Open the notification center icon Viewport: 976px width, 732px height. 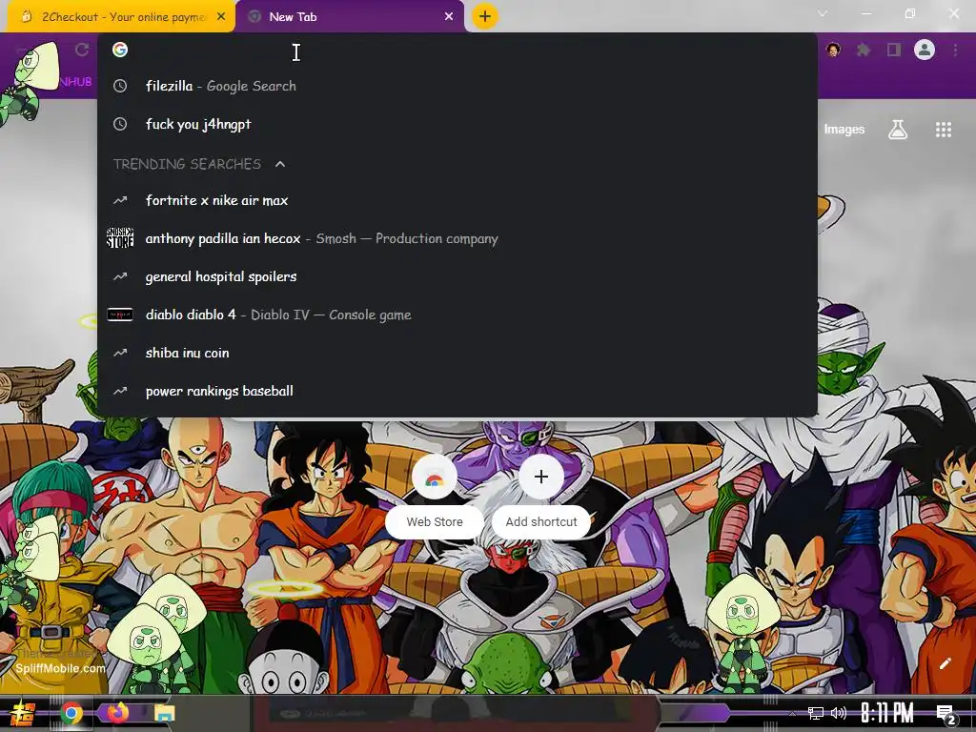click(x=945, y=714)
